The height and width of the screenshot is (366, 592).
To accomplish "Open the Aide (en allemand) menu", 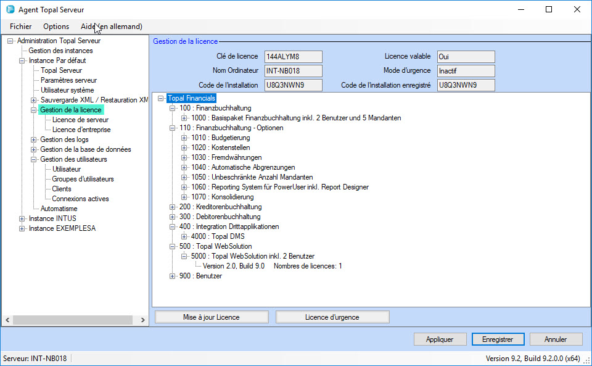I will 112,27.
